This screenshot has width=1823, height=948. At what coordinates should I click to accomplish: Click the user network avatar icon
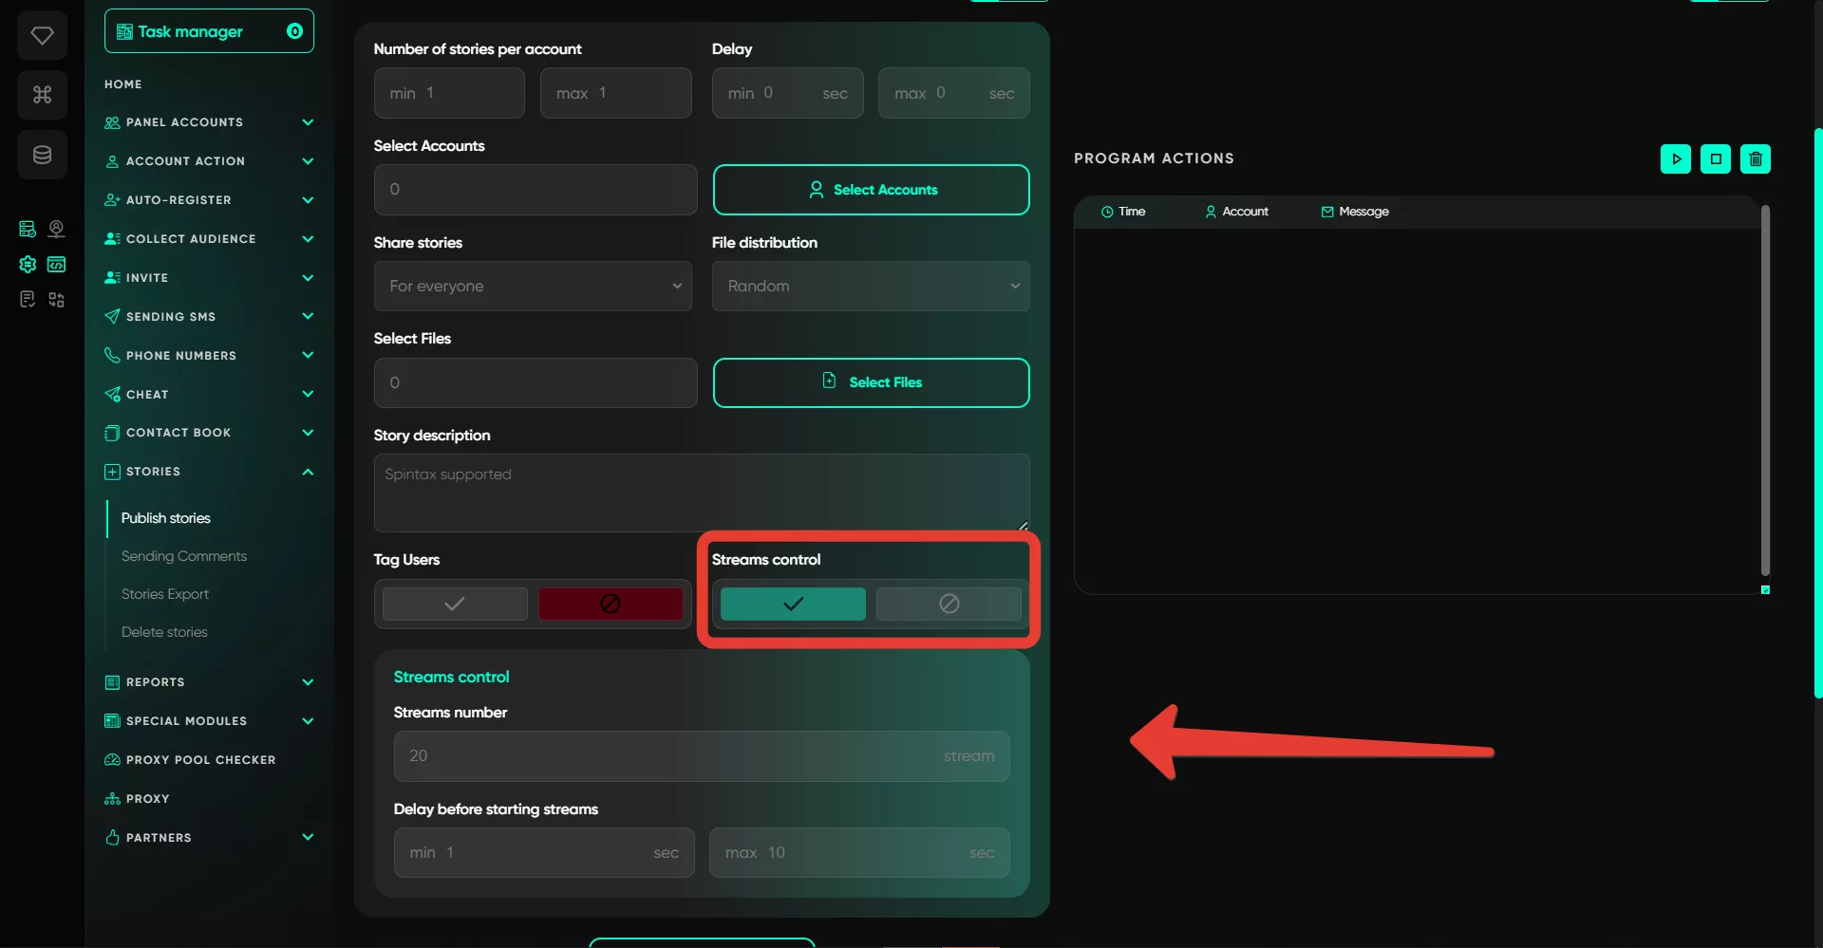click(57, 229)
